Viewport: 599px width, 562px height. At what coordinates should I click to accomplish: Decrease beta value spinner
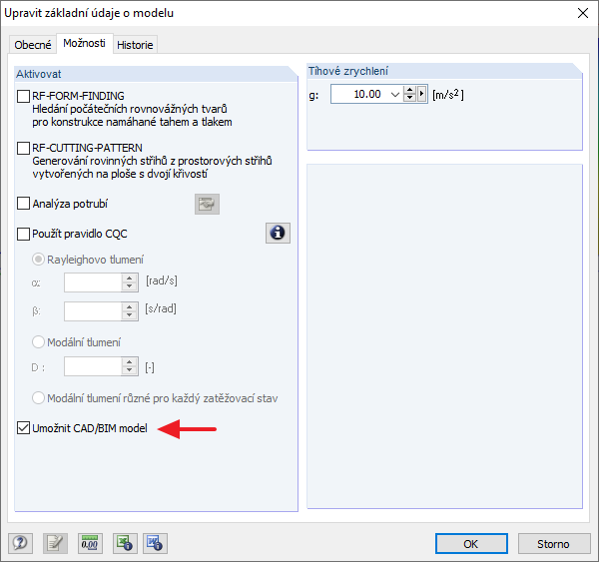(x=130, y=315)
